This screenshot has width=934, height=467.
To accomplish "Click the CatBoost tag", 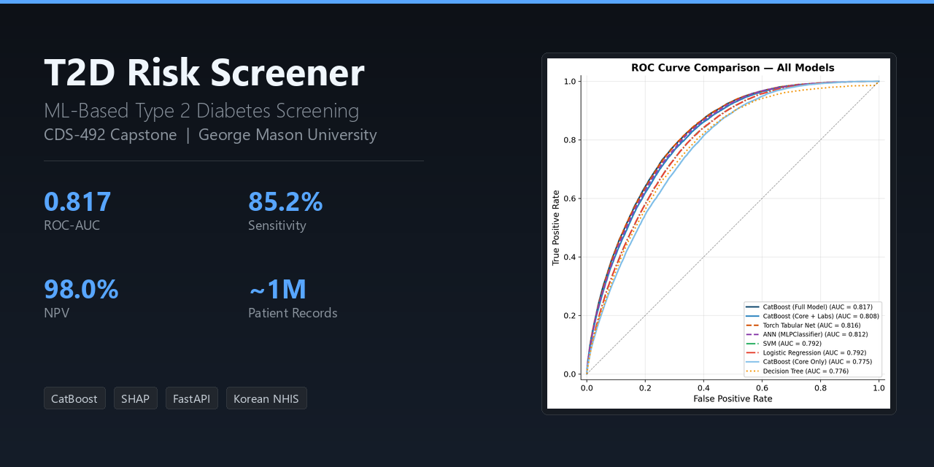I will 74,398.
